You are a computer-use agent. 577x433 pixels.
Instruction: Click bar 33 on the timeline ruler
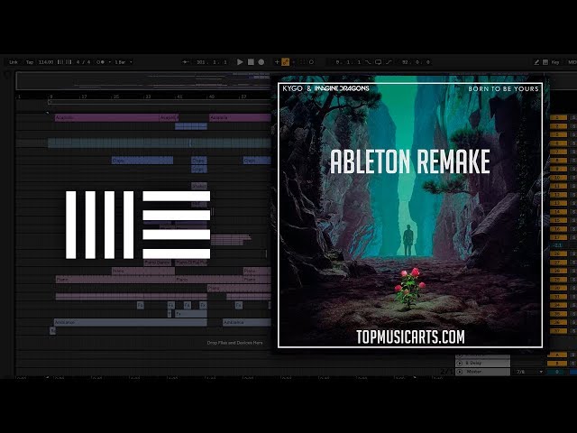148,97
